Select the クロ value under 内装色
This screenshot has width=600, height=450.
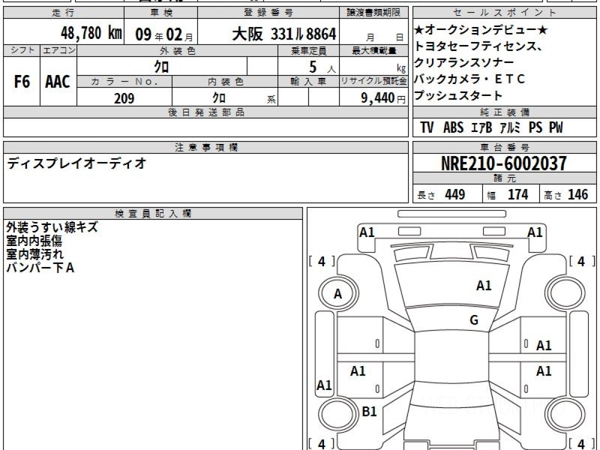tap(218, 97)
